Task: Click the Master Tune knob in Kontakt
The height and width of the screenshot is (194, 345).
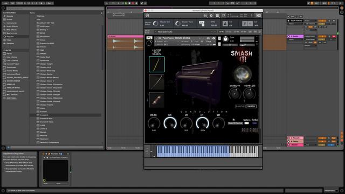Action: [x=178, y=23]
